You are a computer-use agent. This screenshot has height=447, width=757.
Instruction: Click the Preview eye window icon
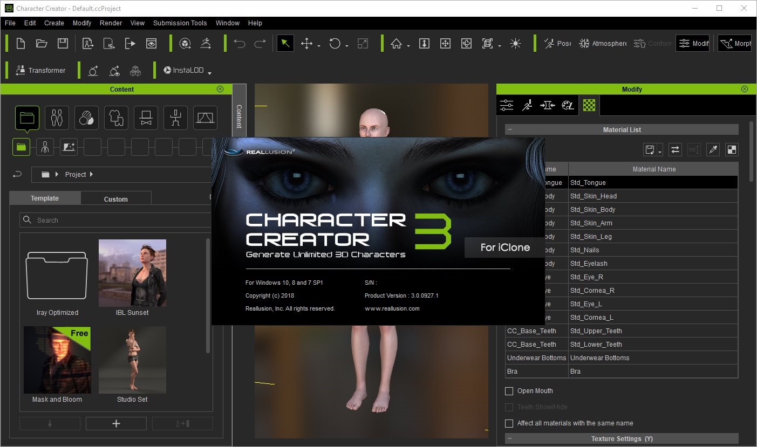[152, 44]
